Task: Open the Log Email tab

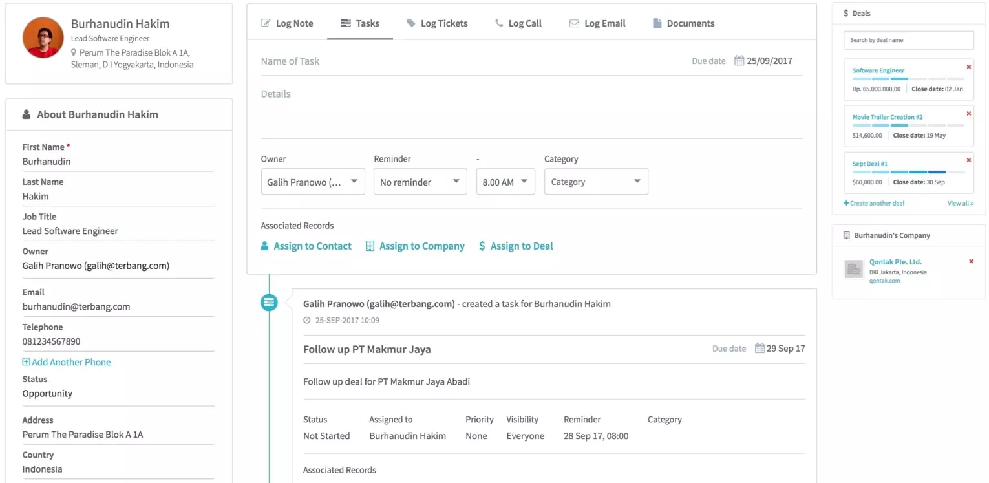Action: pyautogui.click(x=597, y=23)
